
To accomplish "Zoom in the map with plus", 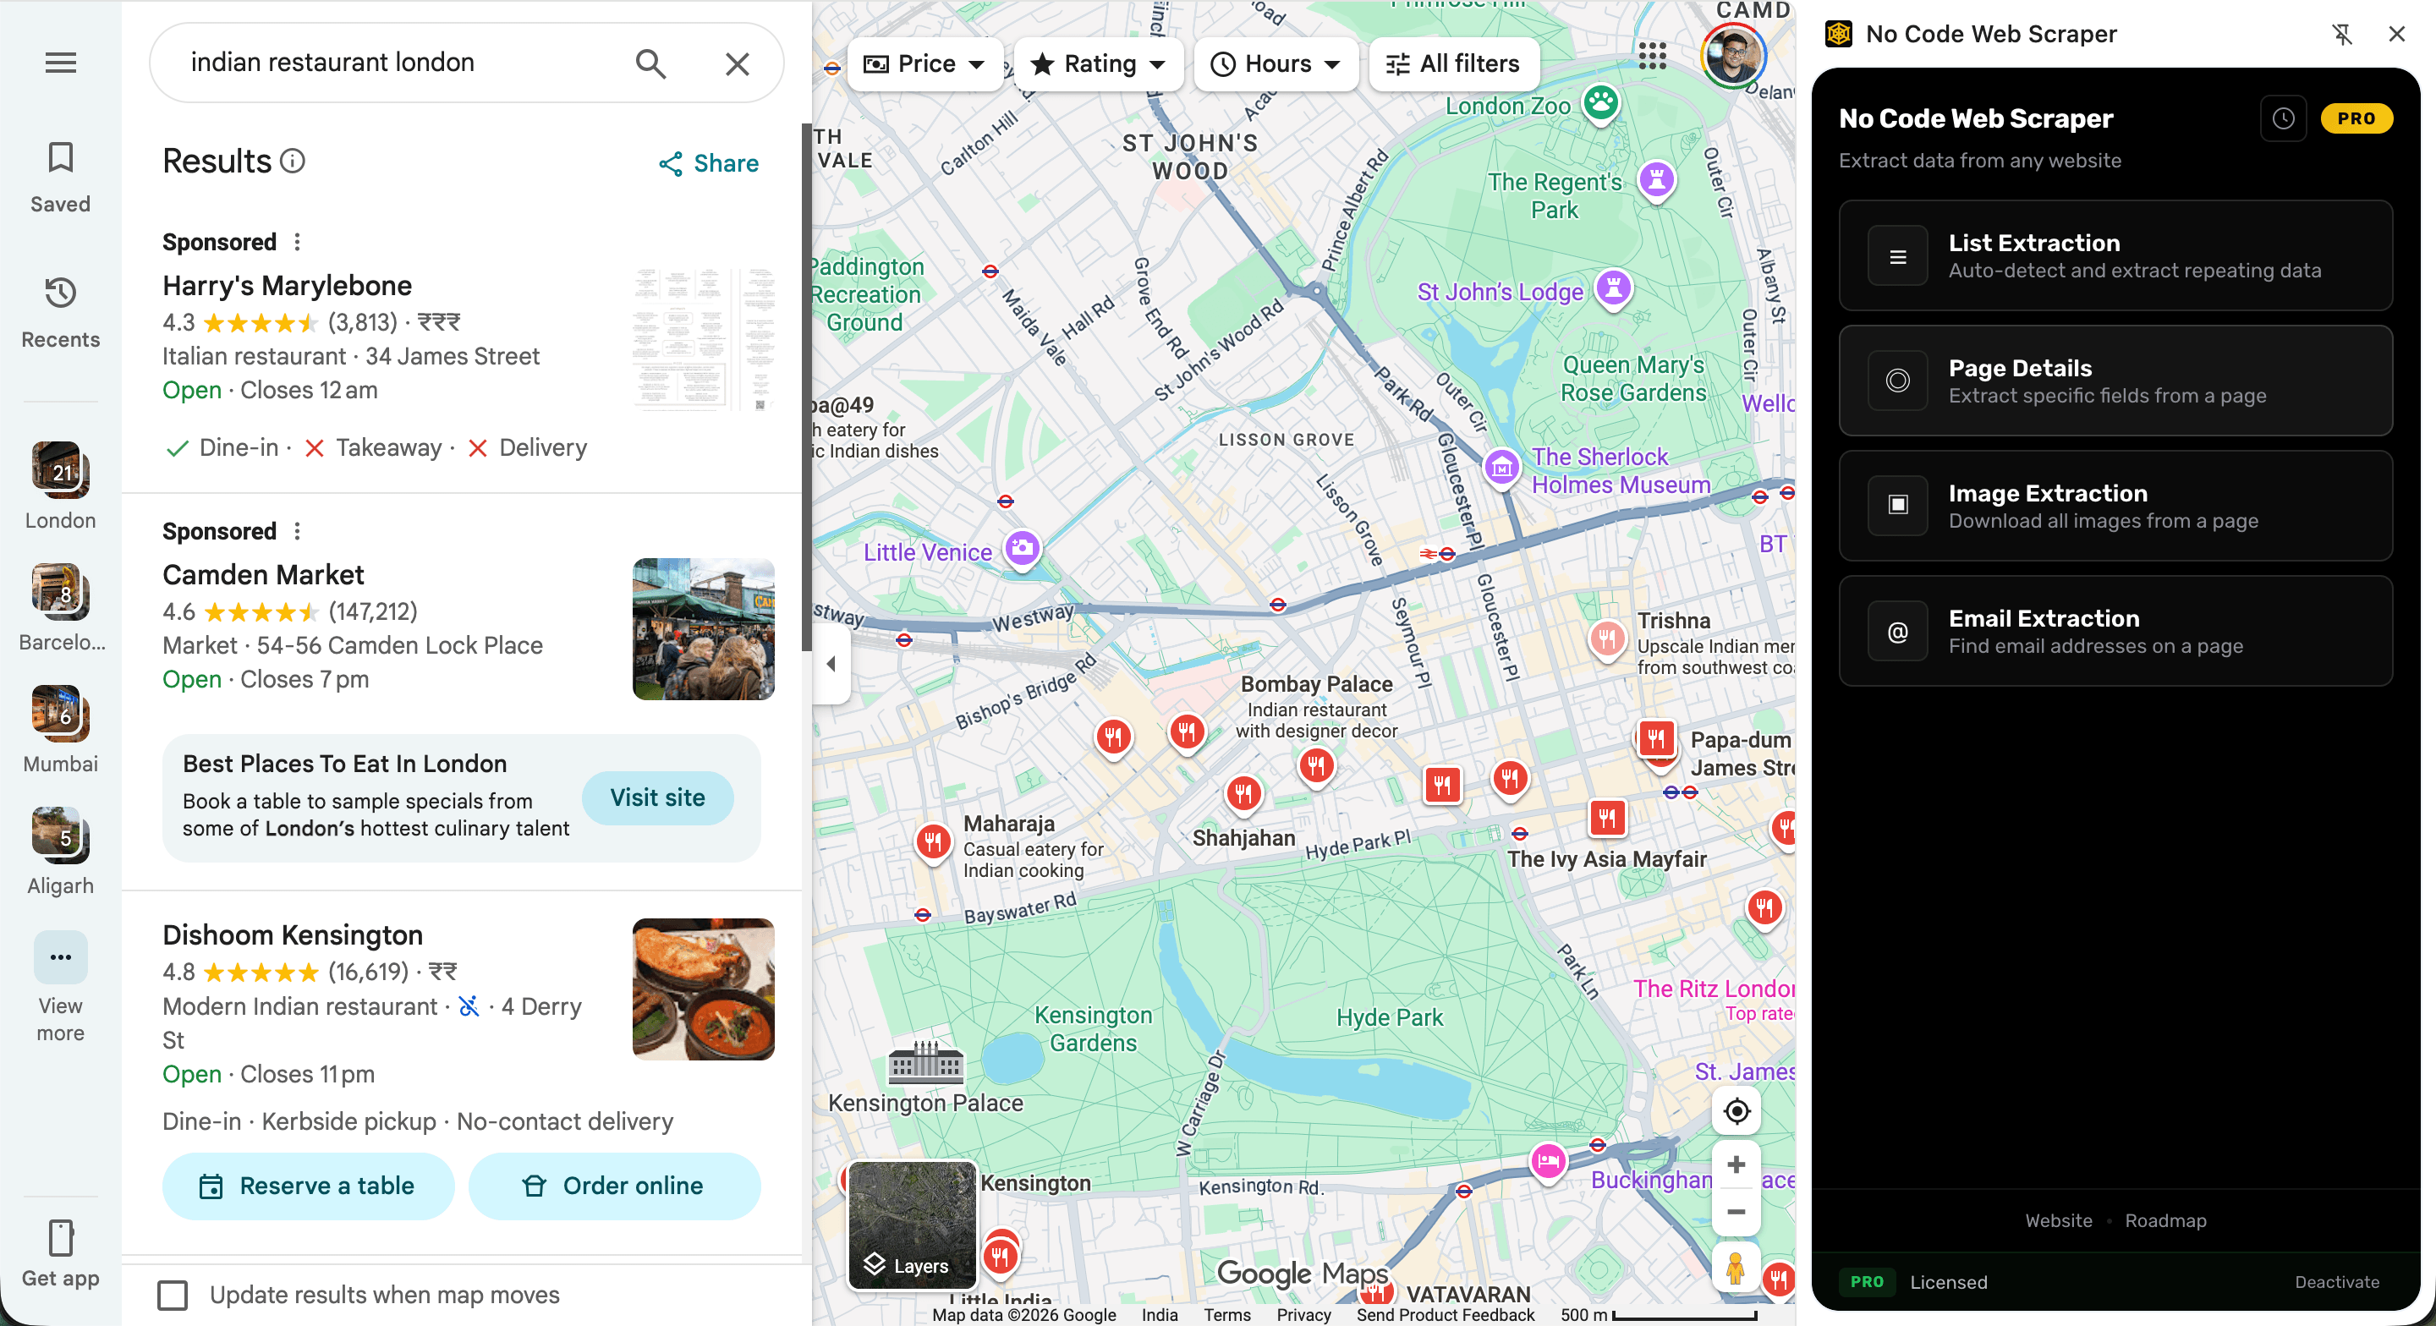I will [x=1736, y=1164].
